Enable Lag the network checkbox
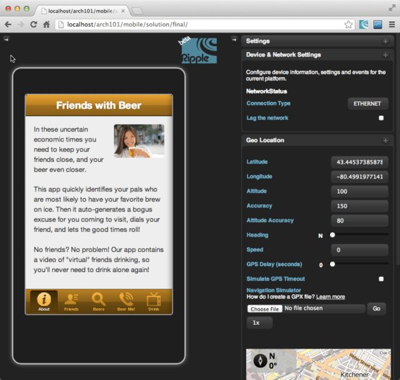 point(381,118)
